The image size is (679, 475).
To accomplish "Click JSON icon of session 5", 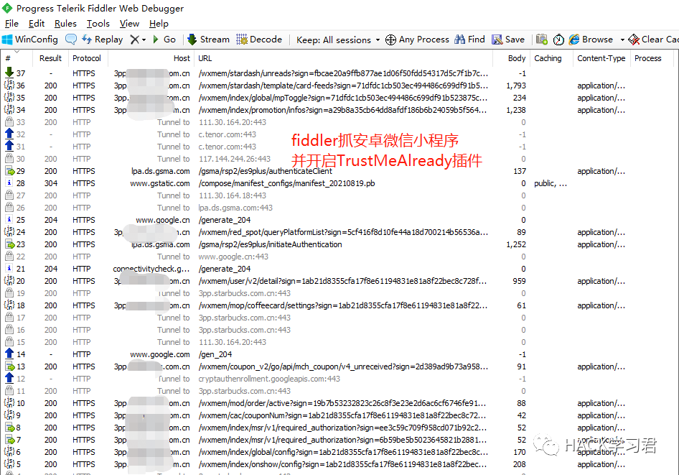I will [x=9, y=464].
